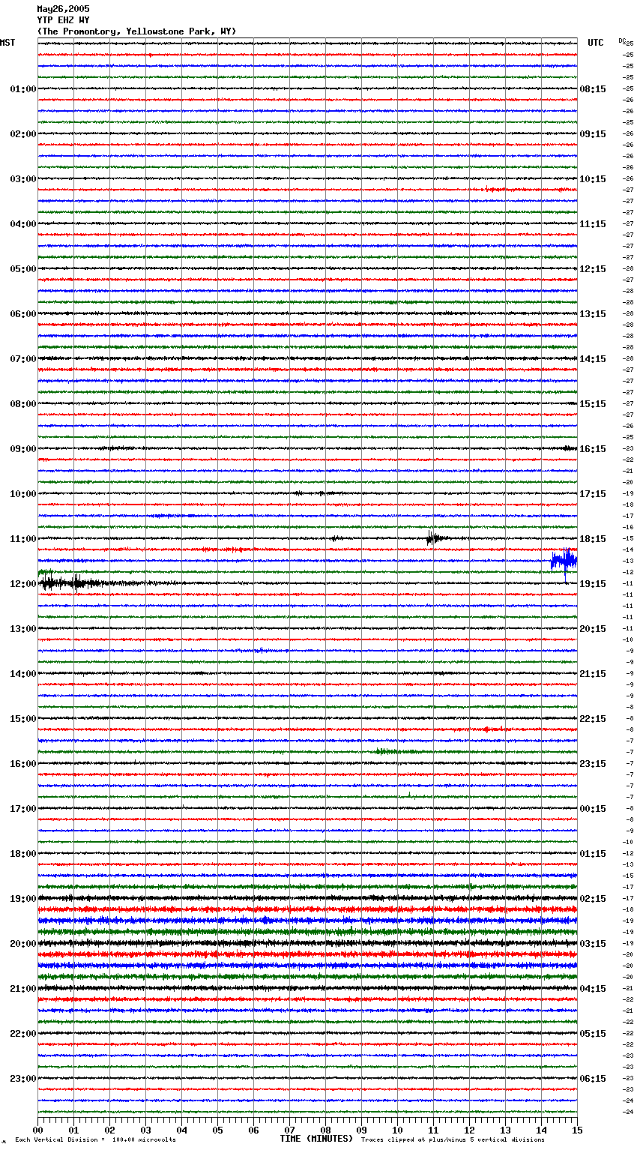The height and width of the screenshot is (1150, 637).
Task: Click the 19:15 UTC time label
Action: tap(593, 584)
